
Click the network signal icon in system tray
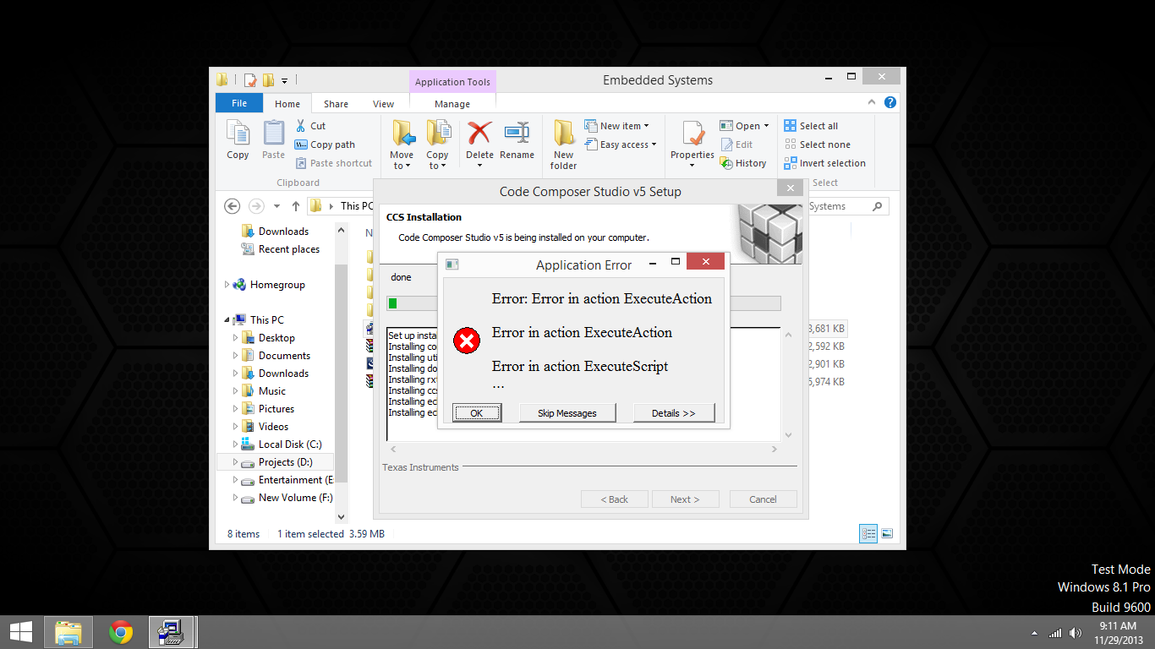pyautogui.click(x=1055, y=633)
